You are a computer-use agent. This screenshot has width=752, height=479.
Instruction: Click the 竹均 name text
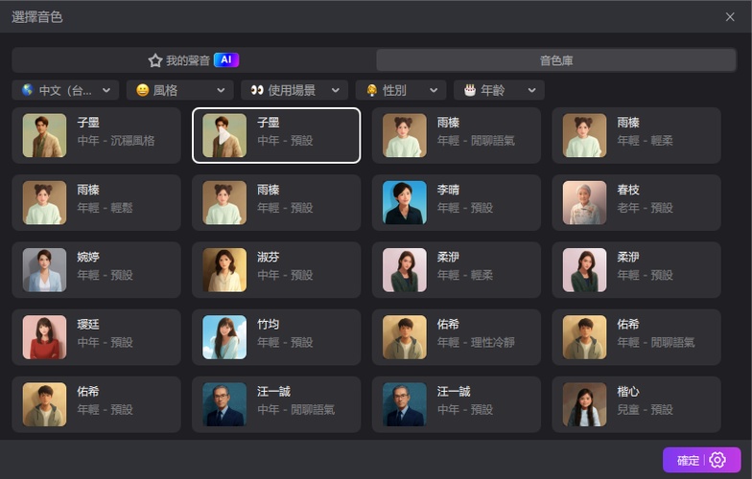269,324
